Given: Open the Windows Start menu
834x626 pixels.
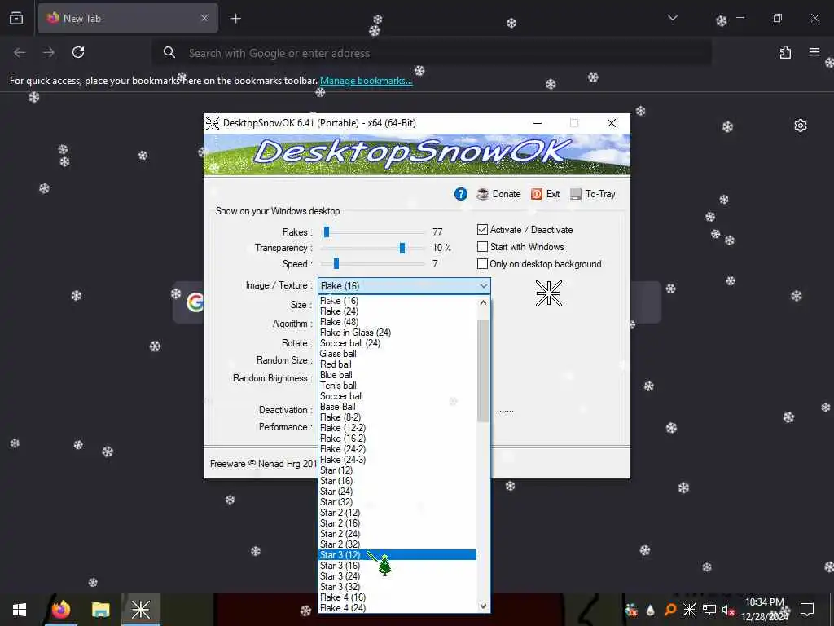Looking at the screenshot, I should (20, 610).
